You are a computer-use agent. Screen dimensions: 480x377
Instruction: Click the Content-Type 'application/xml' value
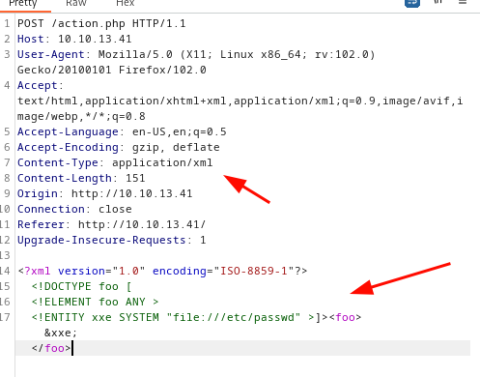[x=162, y=162]
